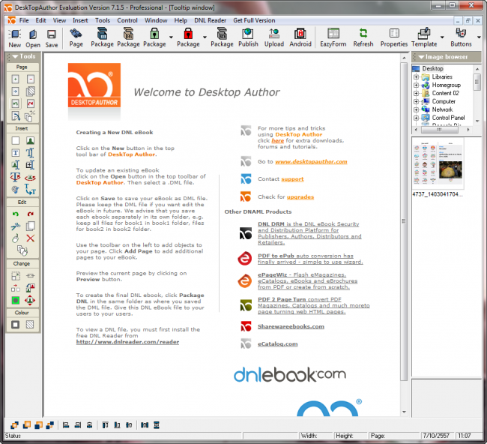Click the red X delete icon
The image size is (487, 444).
click(30, 238)
